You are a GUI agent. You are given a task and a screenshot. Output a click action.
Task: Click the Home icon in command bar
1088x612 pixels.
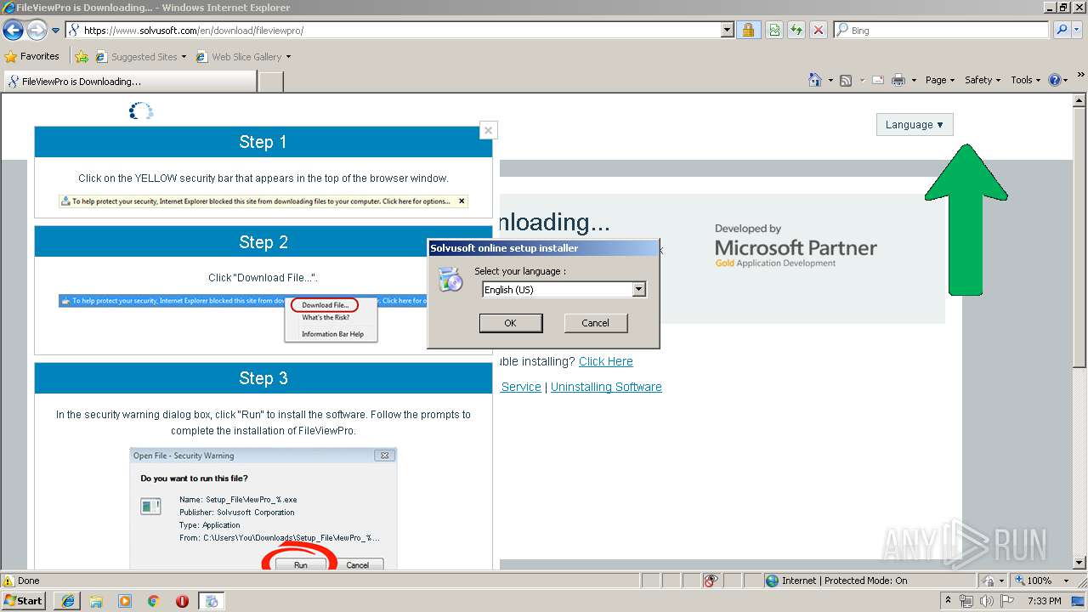[x=814, y=80]
